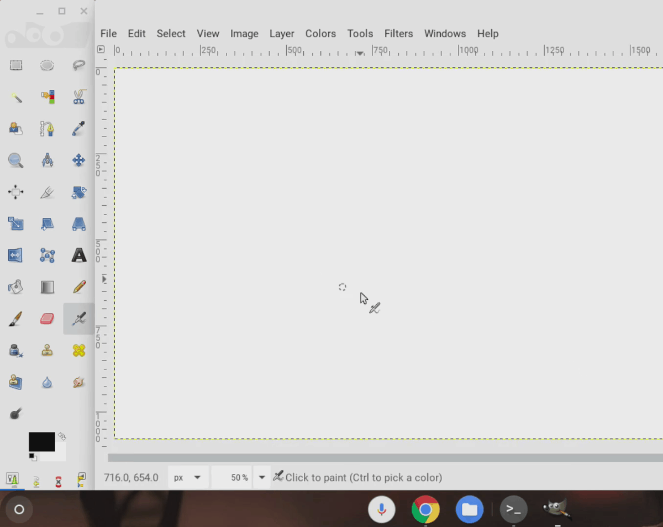Open Chrome from the taskbar shelf
Viewport: 663px width, 527px height.
pyautogui.click(x=425, y=509)
